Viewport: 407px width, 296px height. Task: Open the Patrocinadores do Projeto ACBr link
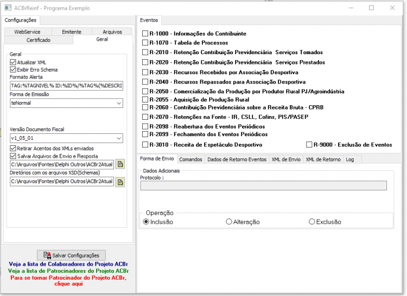tap(68, 271)
